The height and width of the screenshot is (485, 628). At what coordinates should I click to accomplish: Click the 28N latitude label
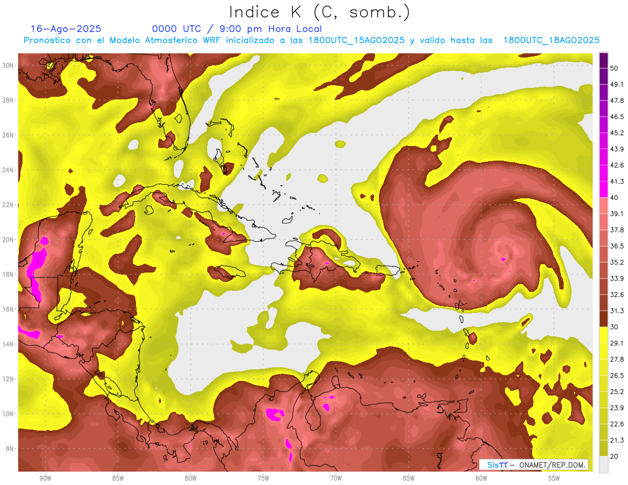click(x=8, y=100)
